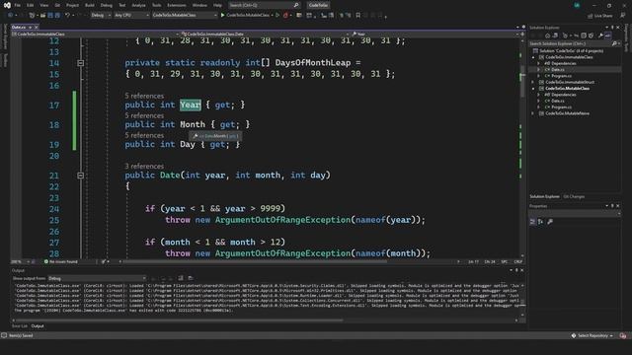Image resolution: width=632 pixels, height=355 pixels.
Task: Open the CodeToGo.ImmutableClass.Date type navigation dropdown
Action: [x=265, y=35]
